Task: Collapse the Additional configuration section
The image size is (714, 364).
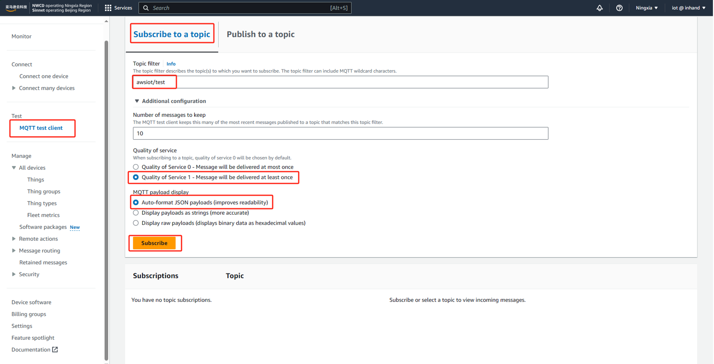Action: [137, 101]
